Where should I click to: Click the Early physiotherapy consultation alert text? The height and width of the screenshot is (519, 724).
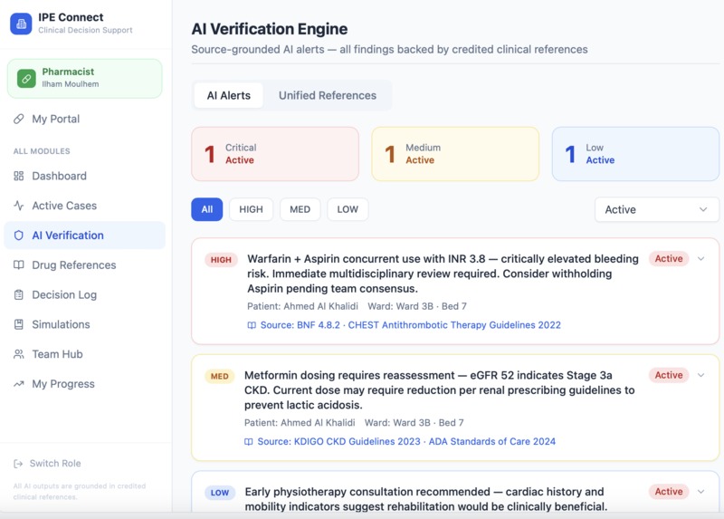point(425,499)
